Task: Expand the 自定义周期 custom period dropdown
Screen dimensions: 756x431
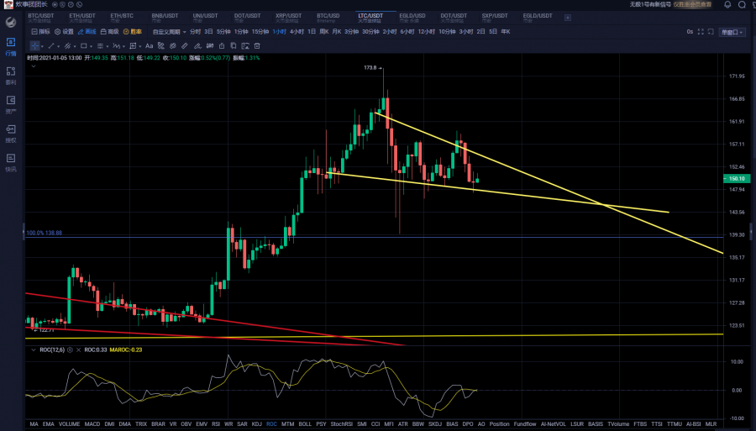Action: [169, 31]
